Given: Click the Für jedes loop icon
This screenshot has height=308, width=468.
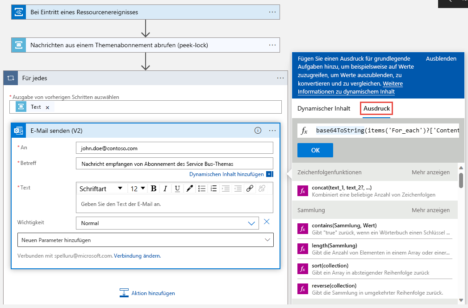Looking at the screenshot, I should pyautogui.click(x=11, y=78).
